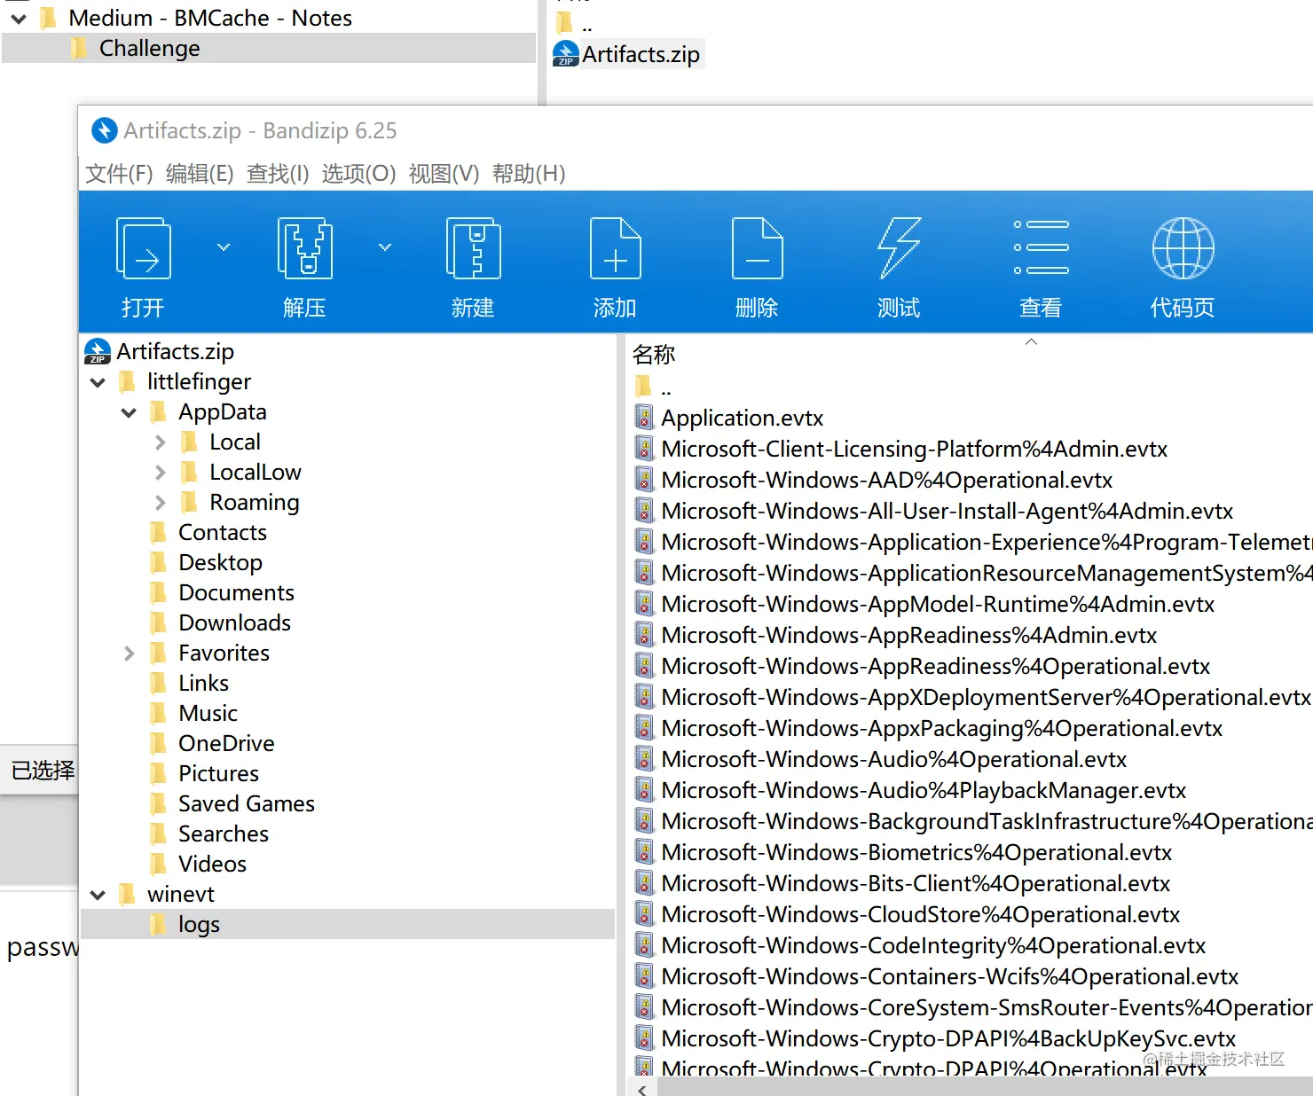Select the Contacts folder in tree
The image size is (1313, 1096).
click(222, 533)
